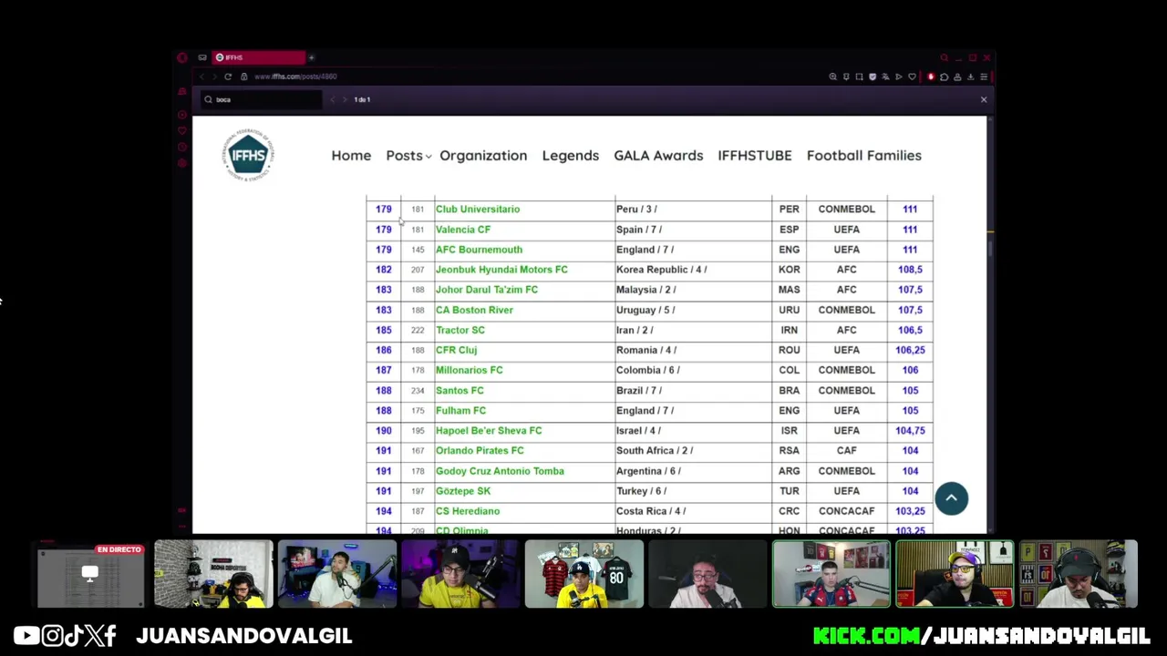Go to next find result arrow
The width and height of the screenshot is (1167, 656).
pyautogui.click(x=345, y=99)
